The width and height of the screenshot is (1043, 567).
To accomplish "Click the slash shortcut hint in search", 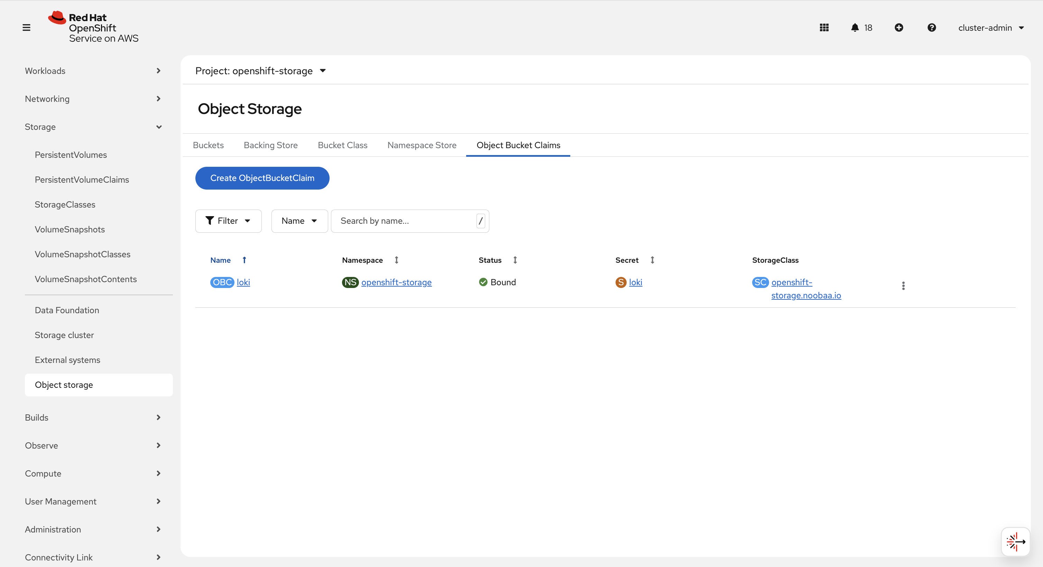I will 481,221.
